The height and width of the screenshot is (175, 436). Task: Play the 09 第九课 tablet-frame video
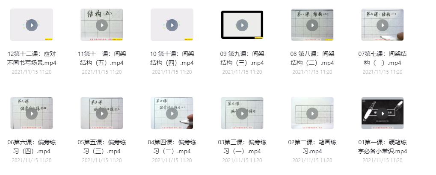click(x=242, y=25)
